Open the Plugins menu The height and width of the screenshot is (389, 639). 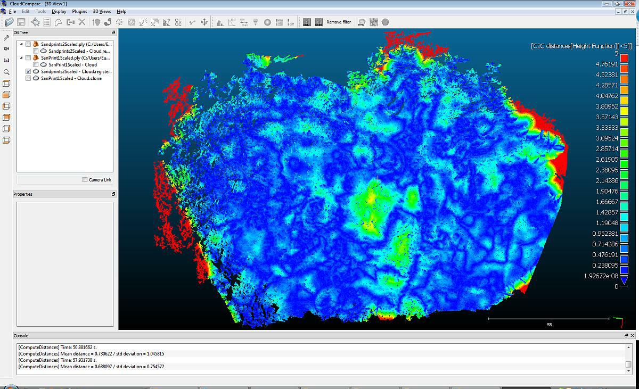79,11
